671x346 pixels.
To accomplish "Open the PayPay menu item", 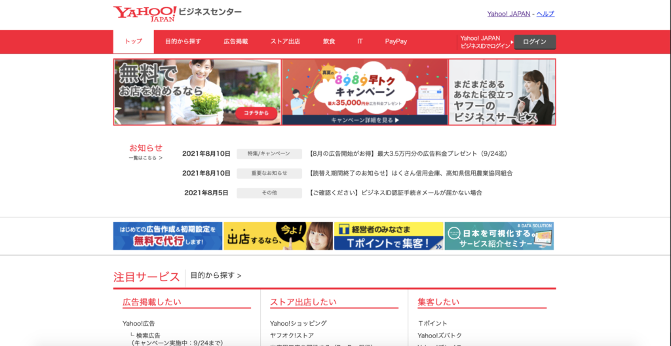I will click(x=396, y=41).
